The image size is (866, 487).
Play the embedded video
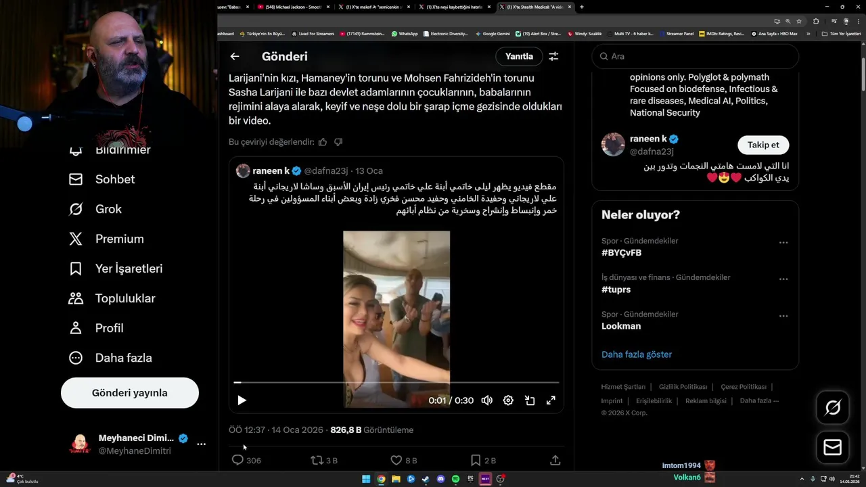tap(242, 400)
